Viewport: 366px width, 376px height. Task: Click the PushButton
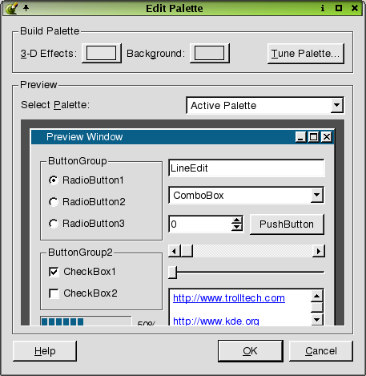287,224
